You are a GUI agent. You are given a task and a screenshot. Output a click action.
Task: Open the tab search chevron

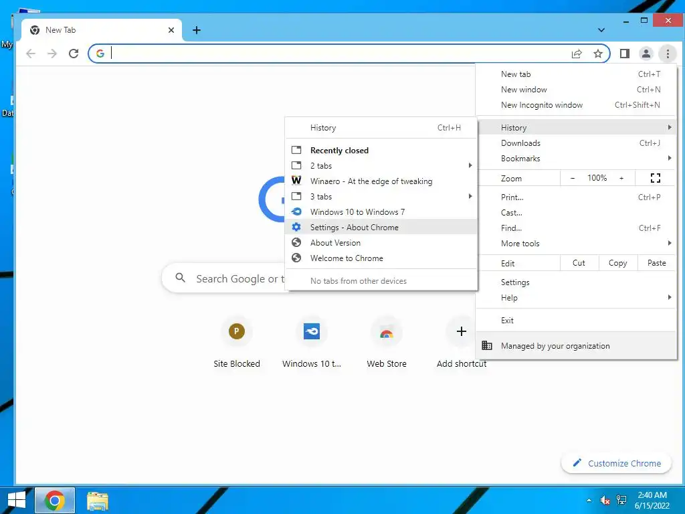coord(601,29)
